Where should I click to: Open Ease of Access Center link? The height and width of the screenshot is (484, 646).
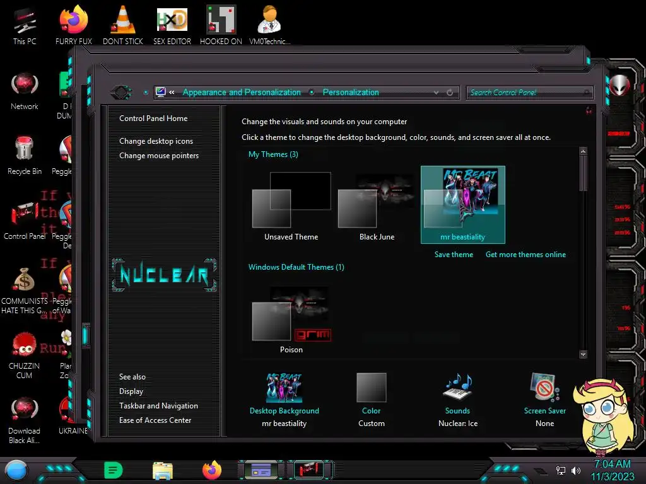coord(155,420)
